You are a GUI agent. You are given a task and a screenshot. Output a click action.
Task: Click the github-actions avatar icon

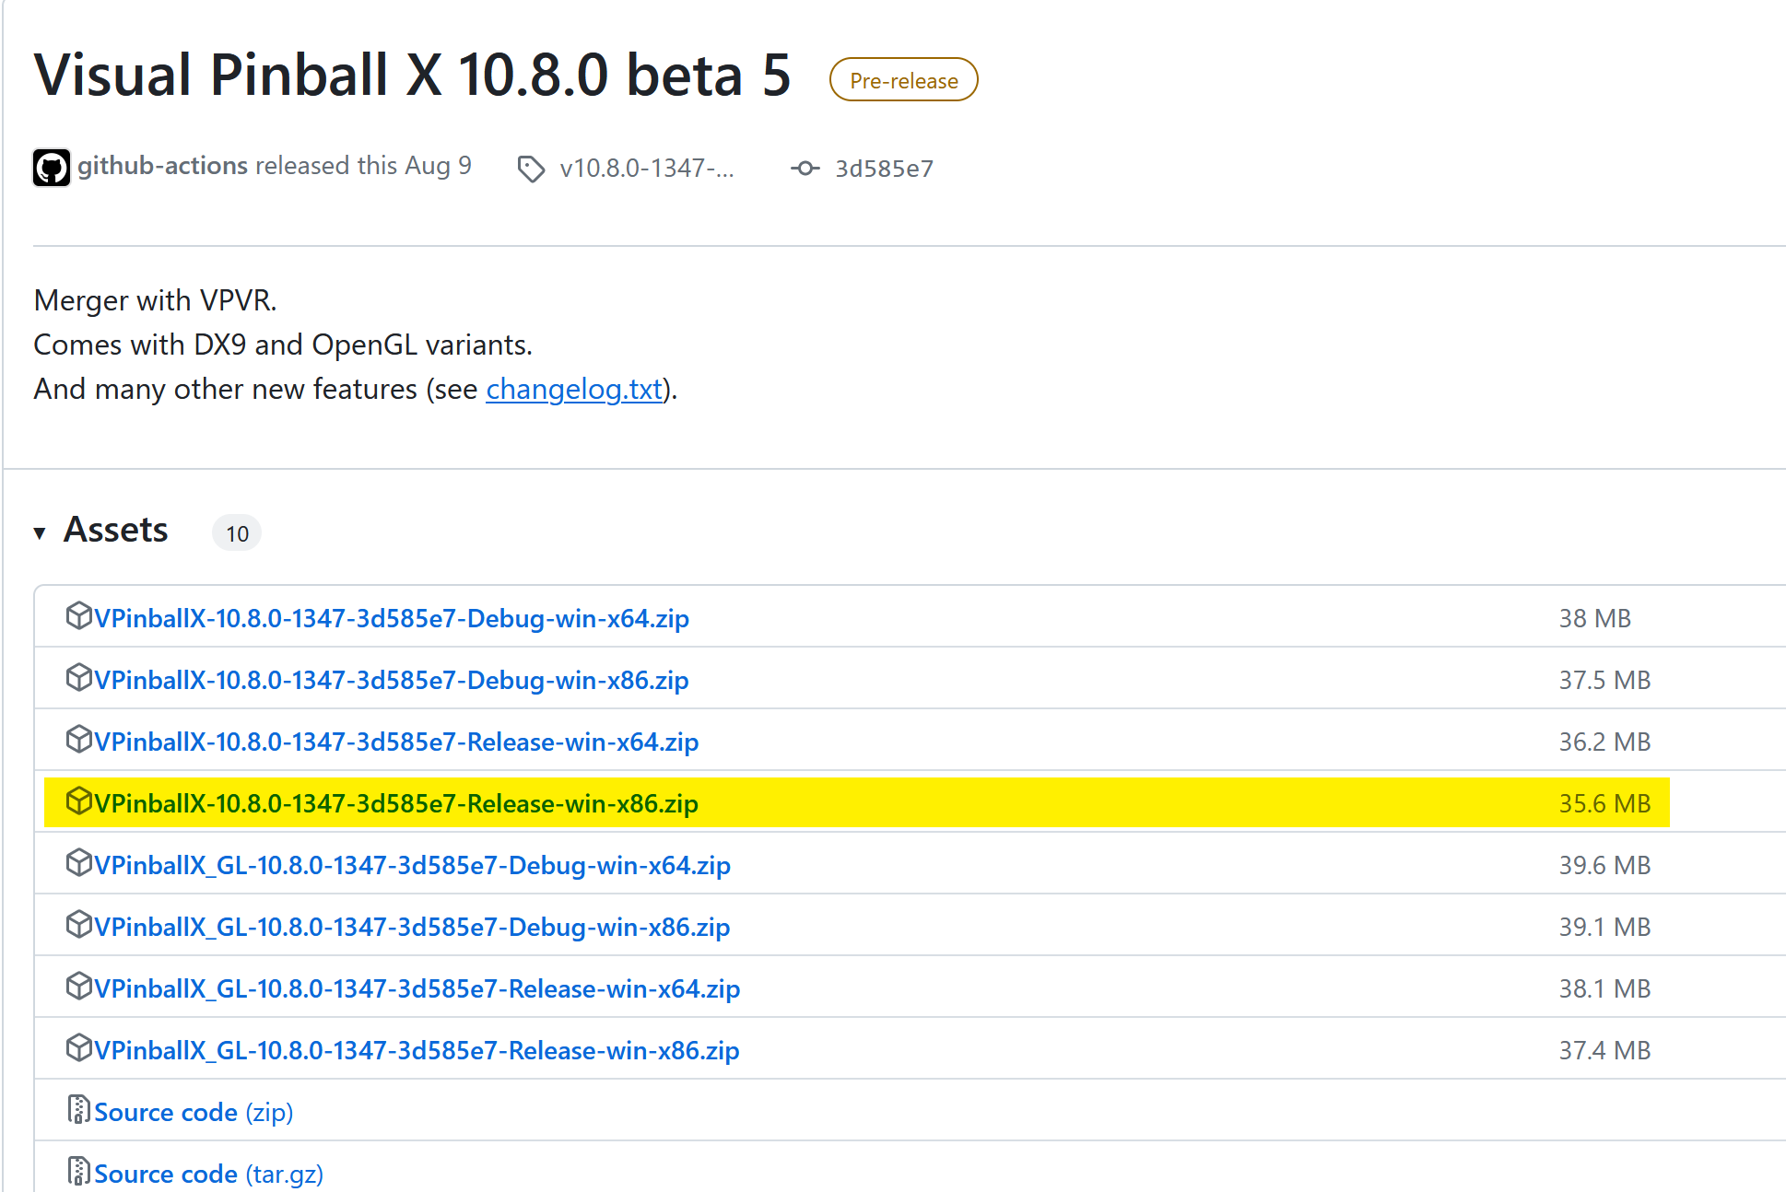click(x=53, y=168)
